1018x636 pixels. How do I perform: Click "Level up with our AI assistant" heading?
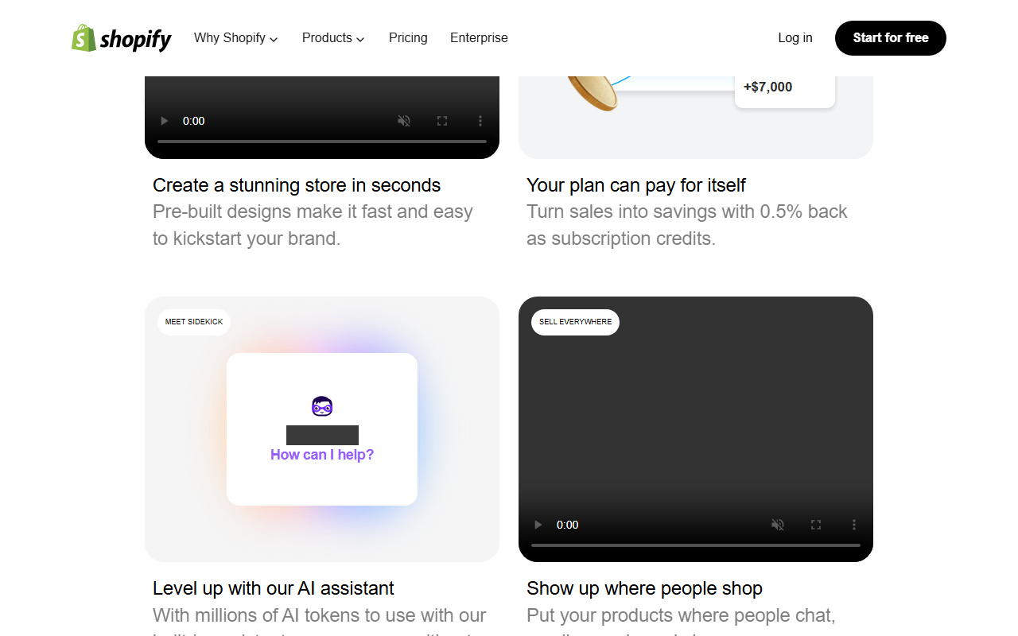[x=274, y=588]
